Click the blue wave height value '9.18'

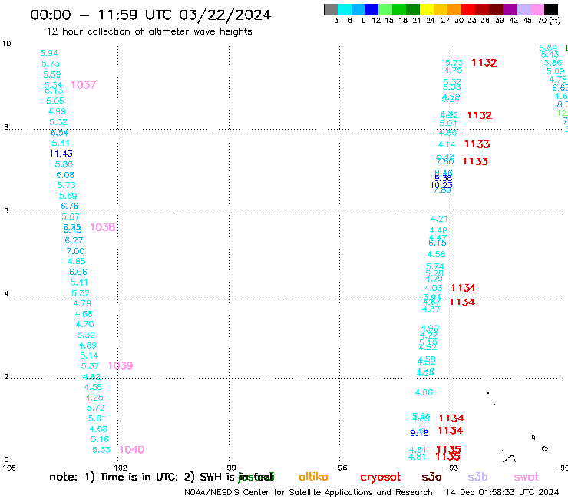pyautogui.click(x=420, y=433)
